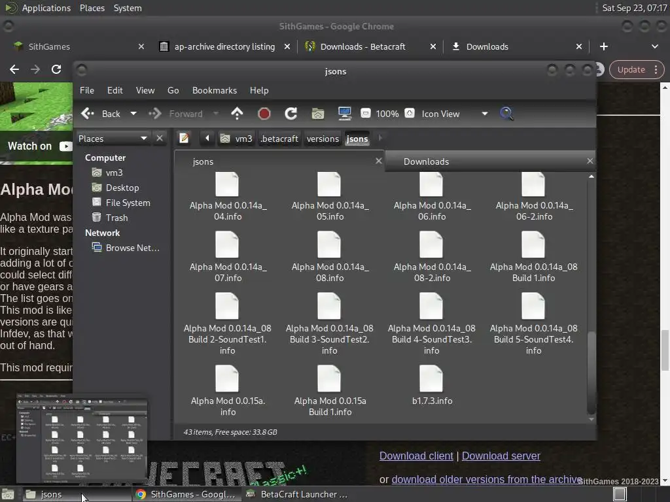Click the Download server link

pyautogui.click(x=501, y=456)
